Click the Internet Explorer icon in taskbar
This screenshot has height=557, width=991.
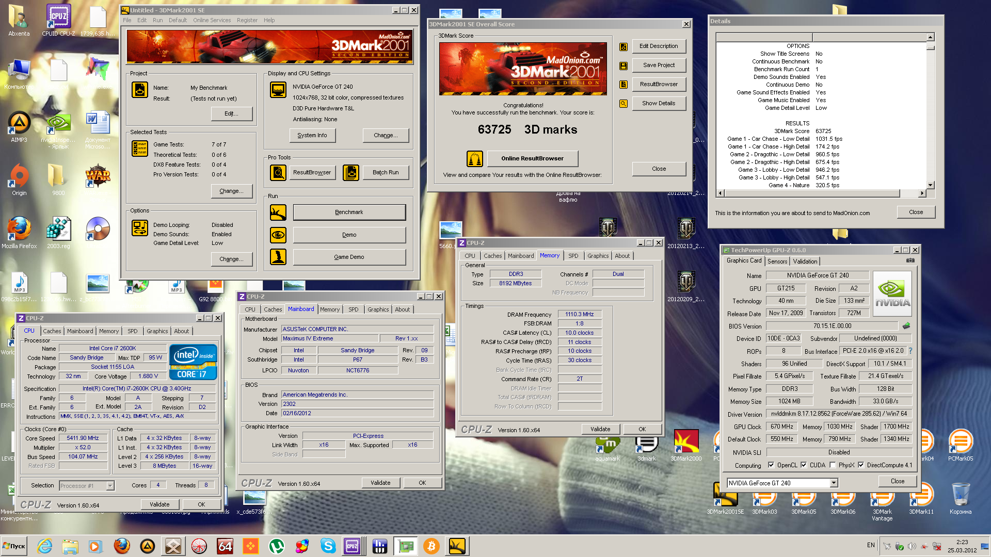[x=44, y=546]
